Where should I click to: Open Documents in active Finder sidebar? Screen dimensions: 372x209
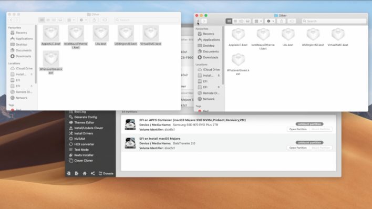tap(208, 51)
